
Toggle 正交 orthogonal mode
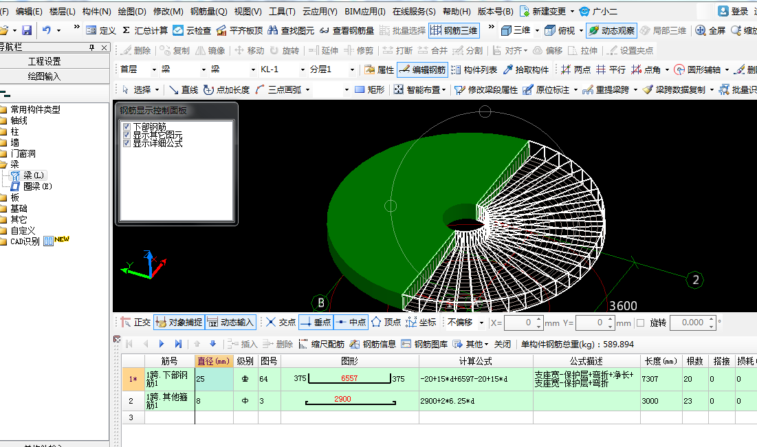[135, 323]
